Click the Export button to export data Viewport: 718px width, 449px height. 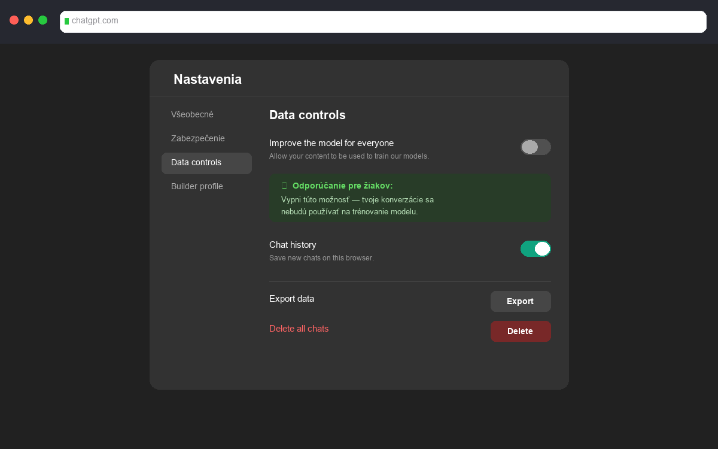coord(521,301)
